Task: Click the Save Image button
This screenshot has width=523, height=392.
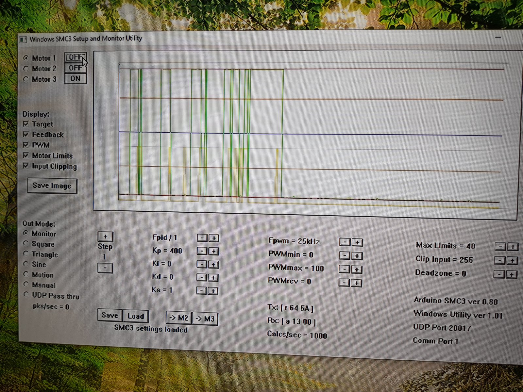Action: (52, 186)
